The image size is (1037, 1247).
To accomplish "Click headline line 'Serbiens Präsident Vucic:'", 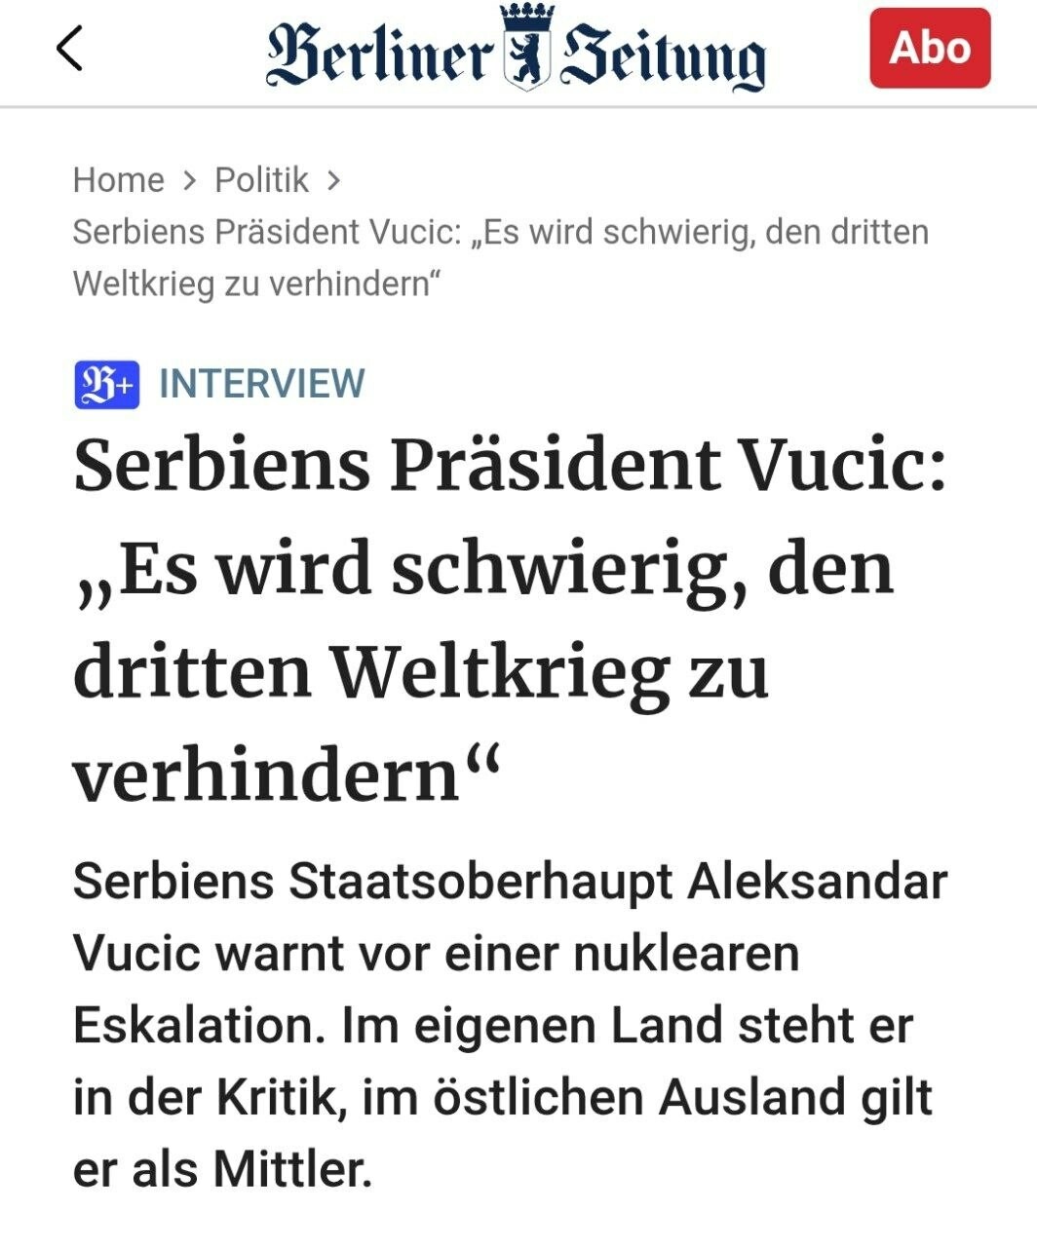I will [509, 465].
